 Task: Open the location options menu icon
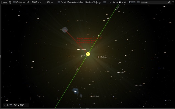[x=59, y=2]
